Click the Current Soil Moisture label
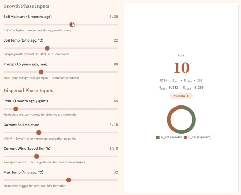 (21, 125)
